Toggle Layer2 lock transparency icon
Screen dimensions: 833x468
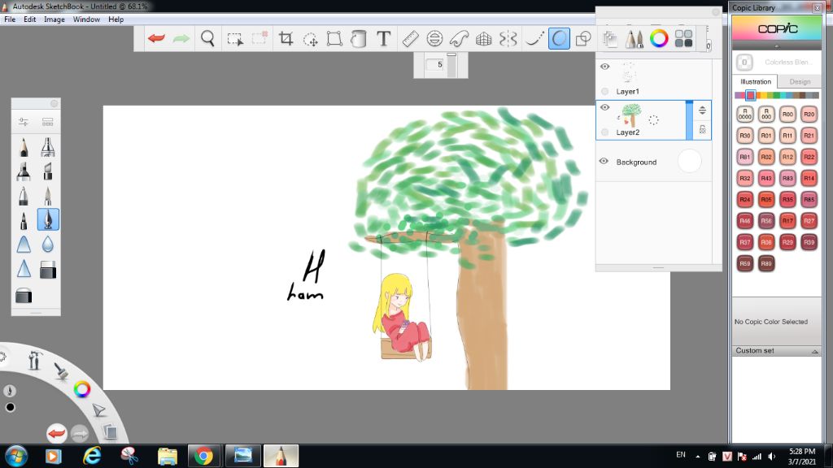pos(702,129)
